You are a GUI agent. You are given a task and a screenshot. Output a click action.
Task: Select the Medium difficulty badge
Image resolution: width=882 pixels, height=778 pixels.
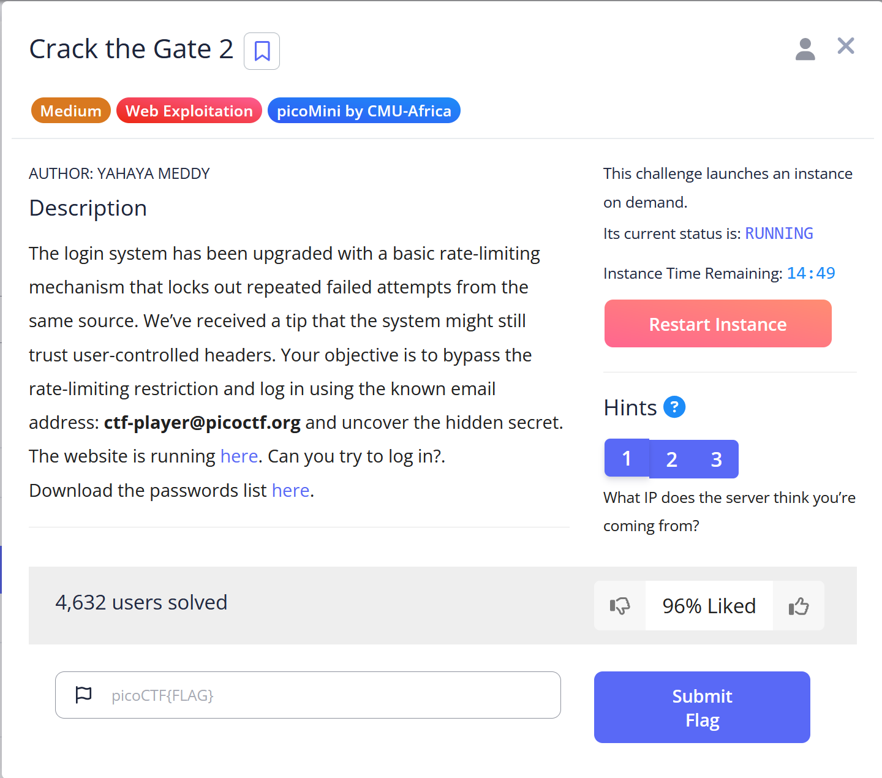(x=70, y=110)
